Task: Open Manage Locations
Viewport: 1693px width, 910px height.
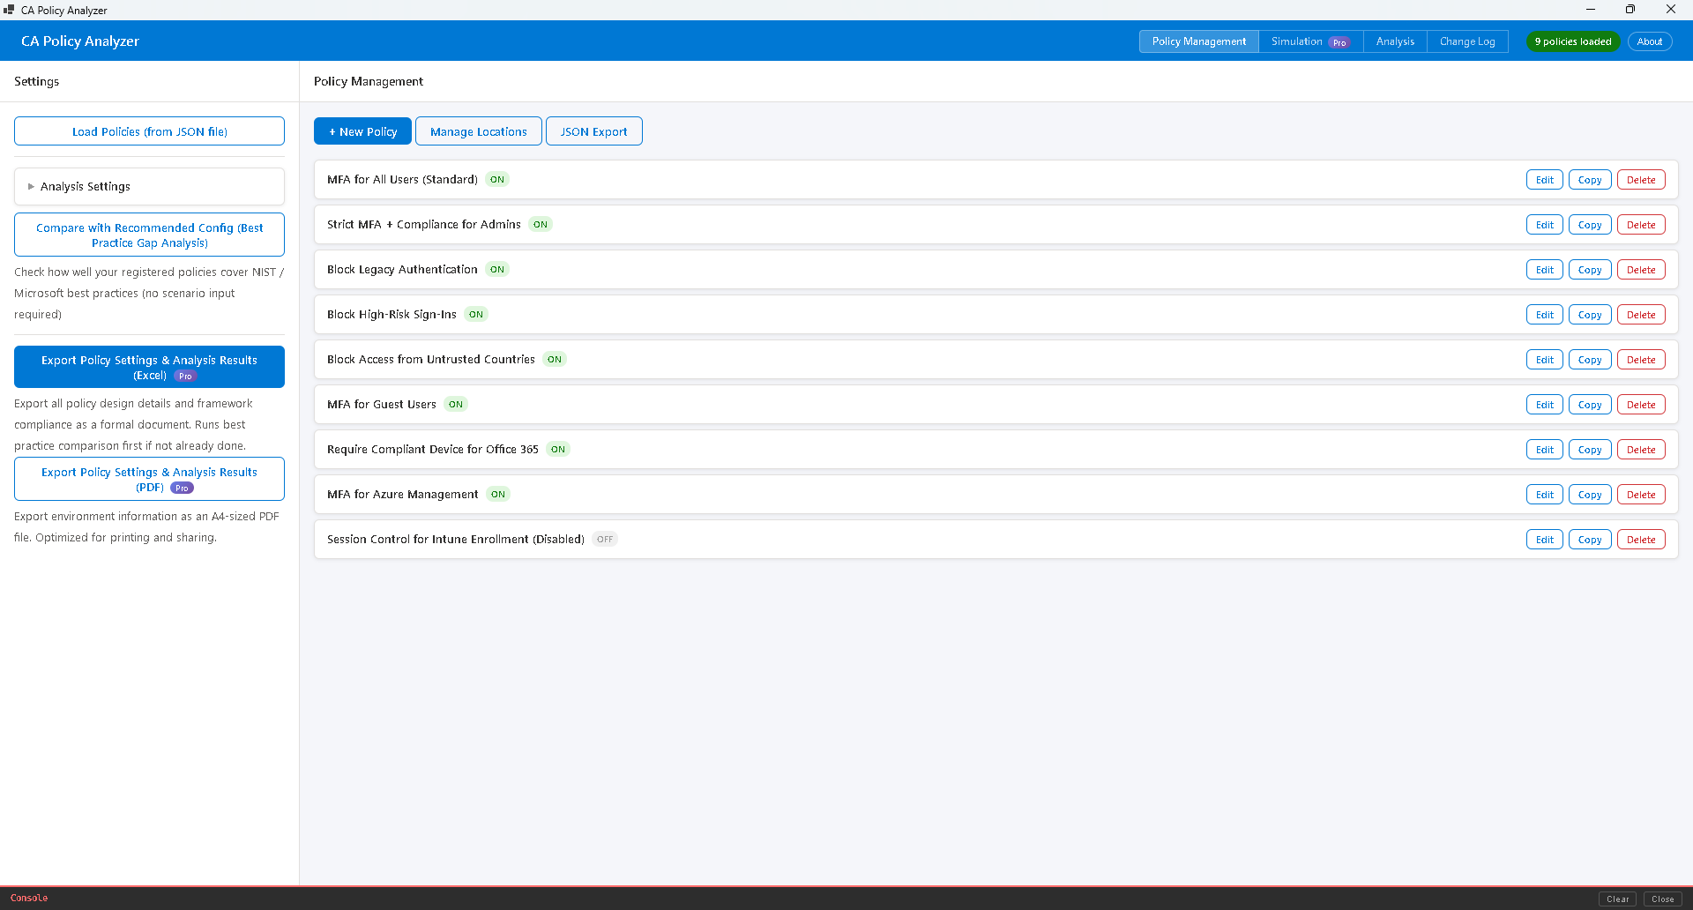Action: tap(478, 131)
